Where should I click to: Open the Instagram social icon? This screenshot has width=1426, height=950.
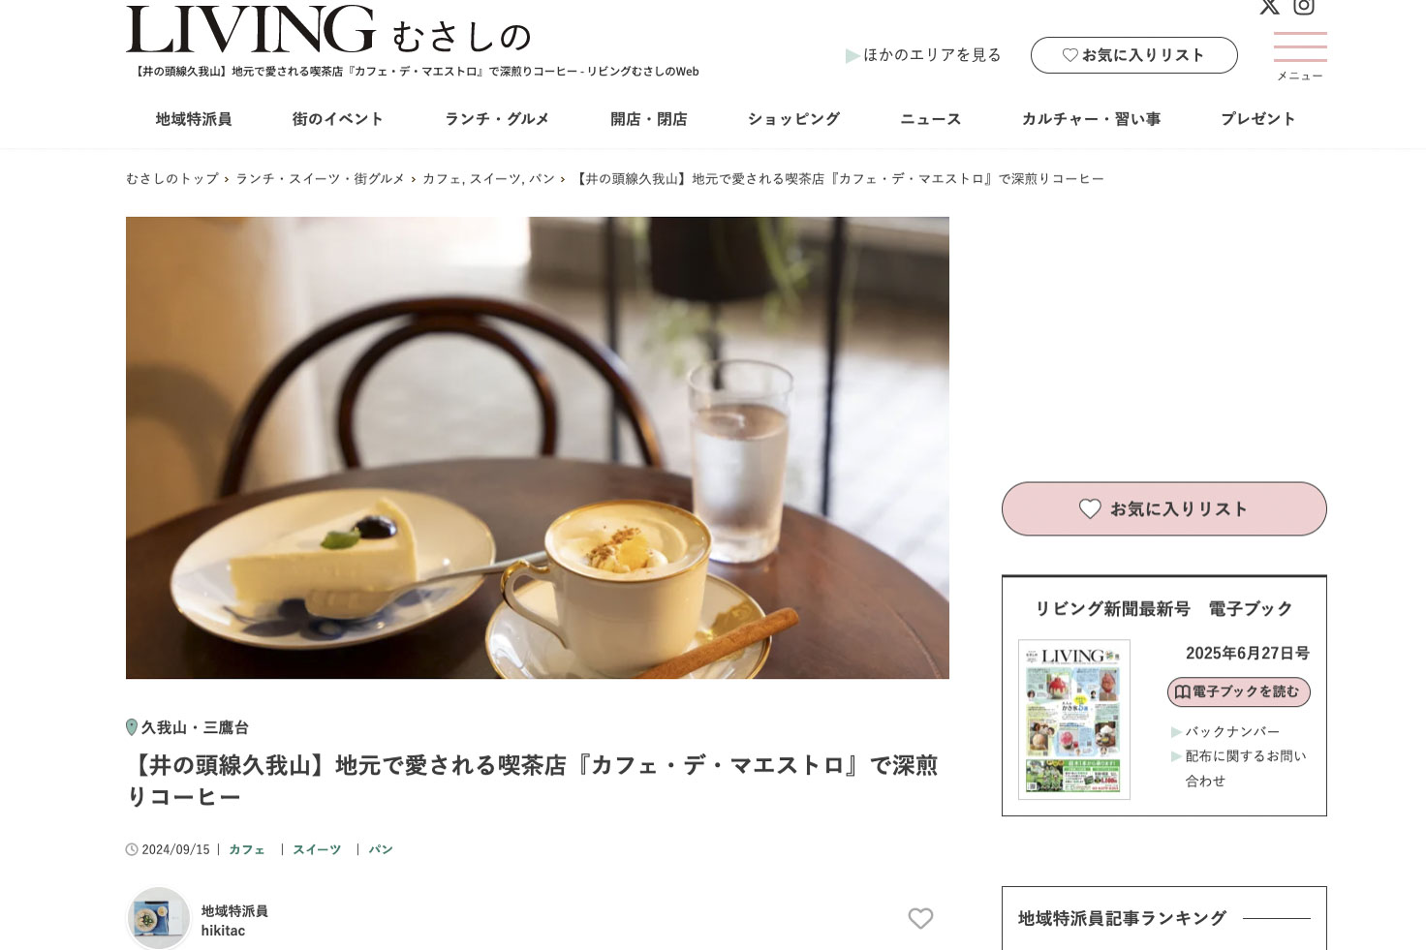(x=1304, y=6)
